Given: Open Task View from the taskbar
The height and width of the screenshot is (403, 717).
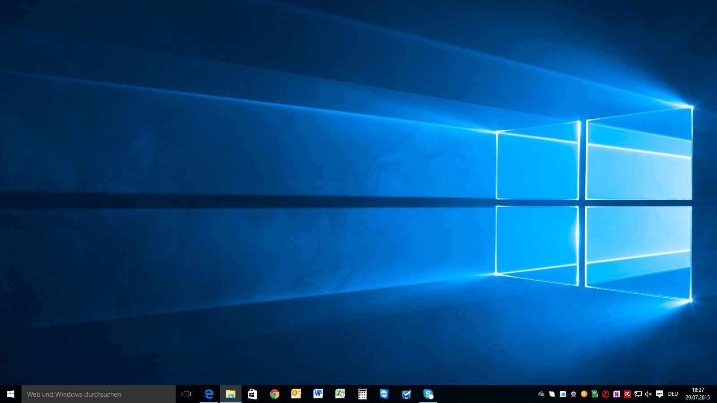Looking at the screenshot, I should (186, 394).
